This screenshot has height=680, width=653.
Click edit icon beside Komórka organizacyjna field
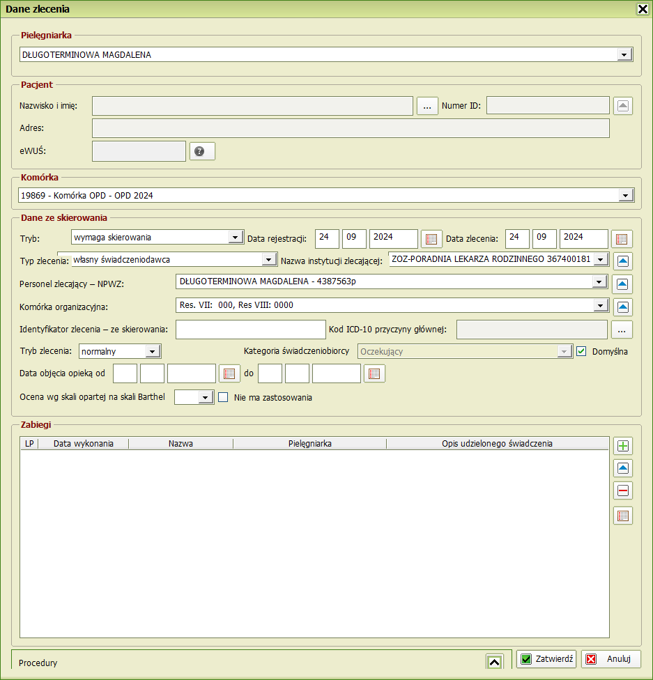click(x=623, y=307)
